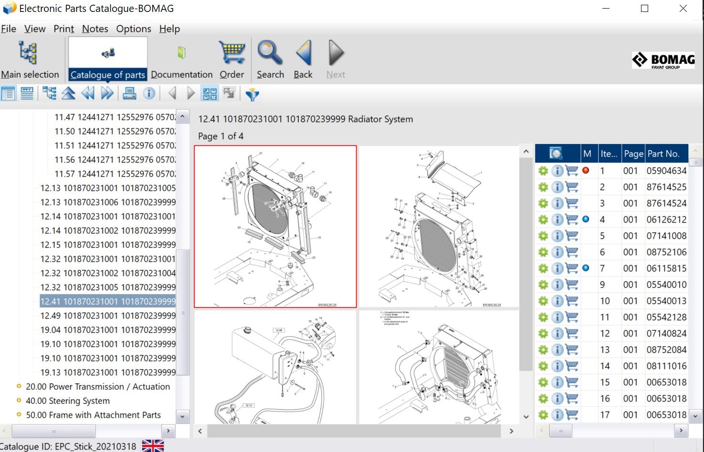Click the Search magnifier icon
The image size is (704, 452).
(270, 60)
